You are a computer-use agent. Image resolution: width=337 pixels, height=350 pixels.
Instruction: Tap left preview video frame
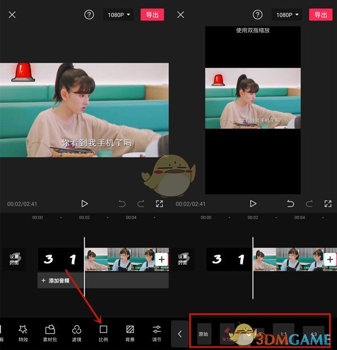click(84, 110)
